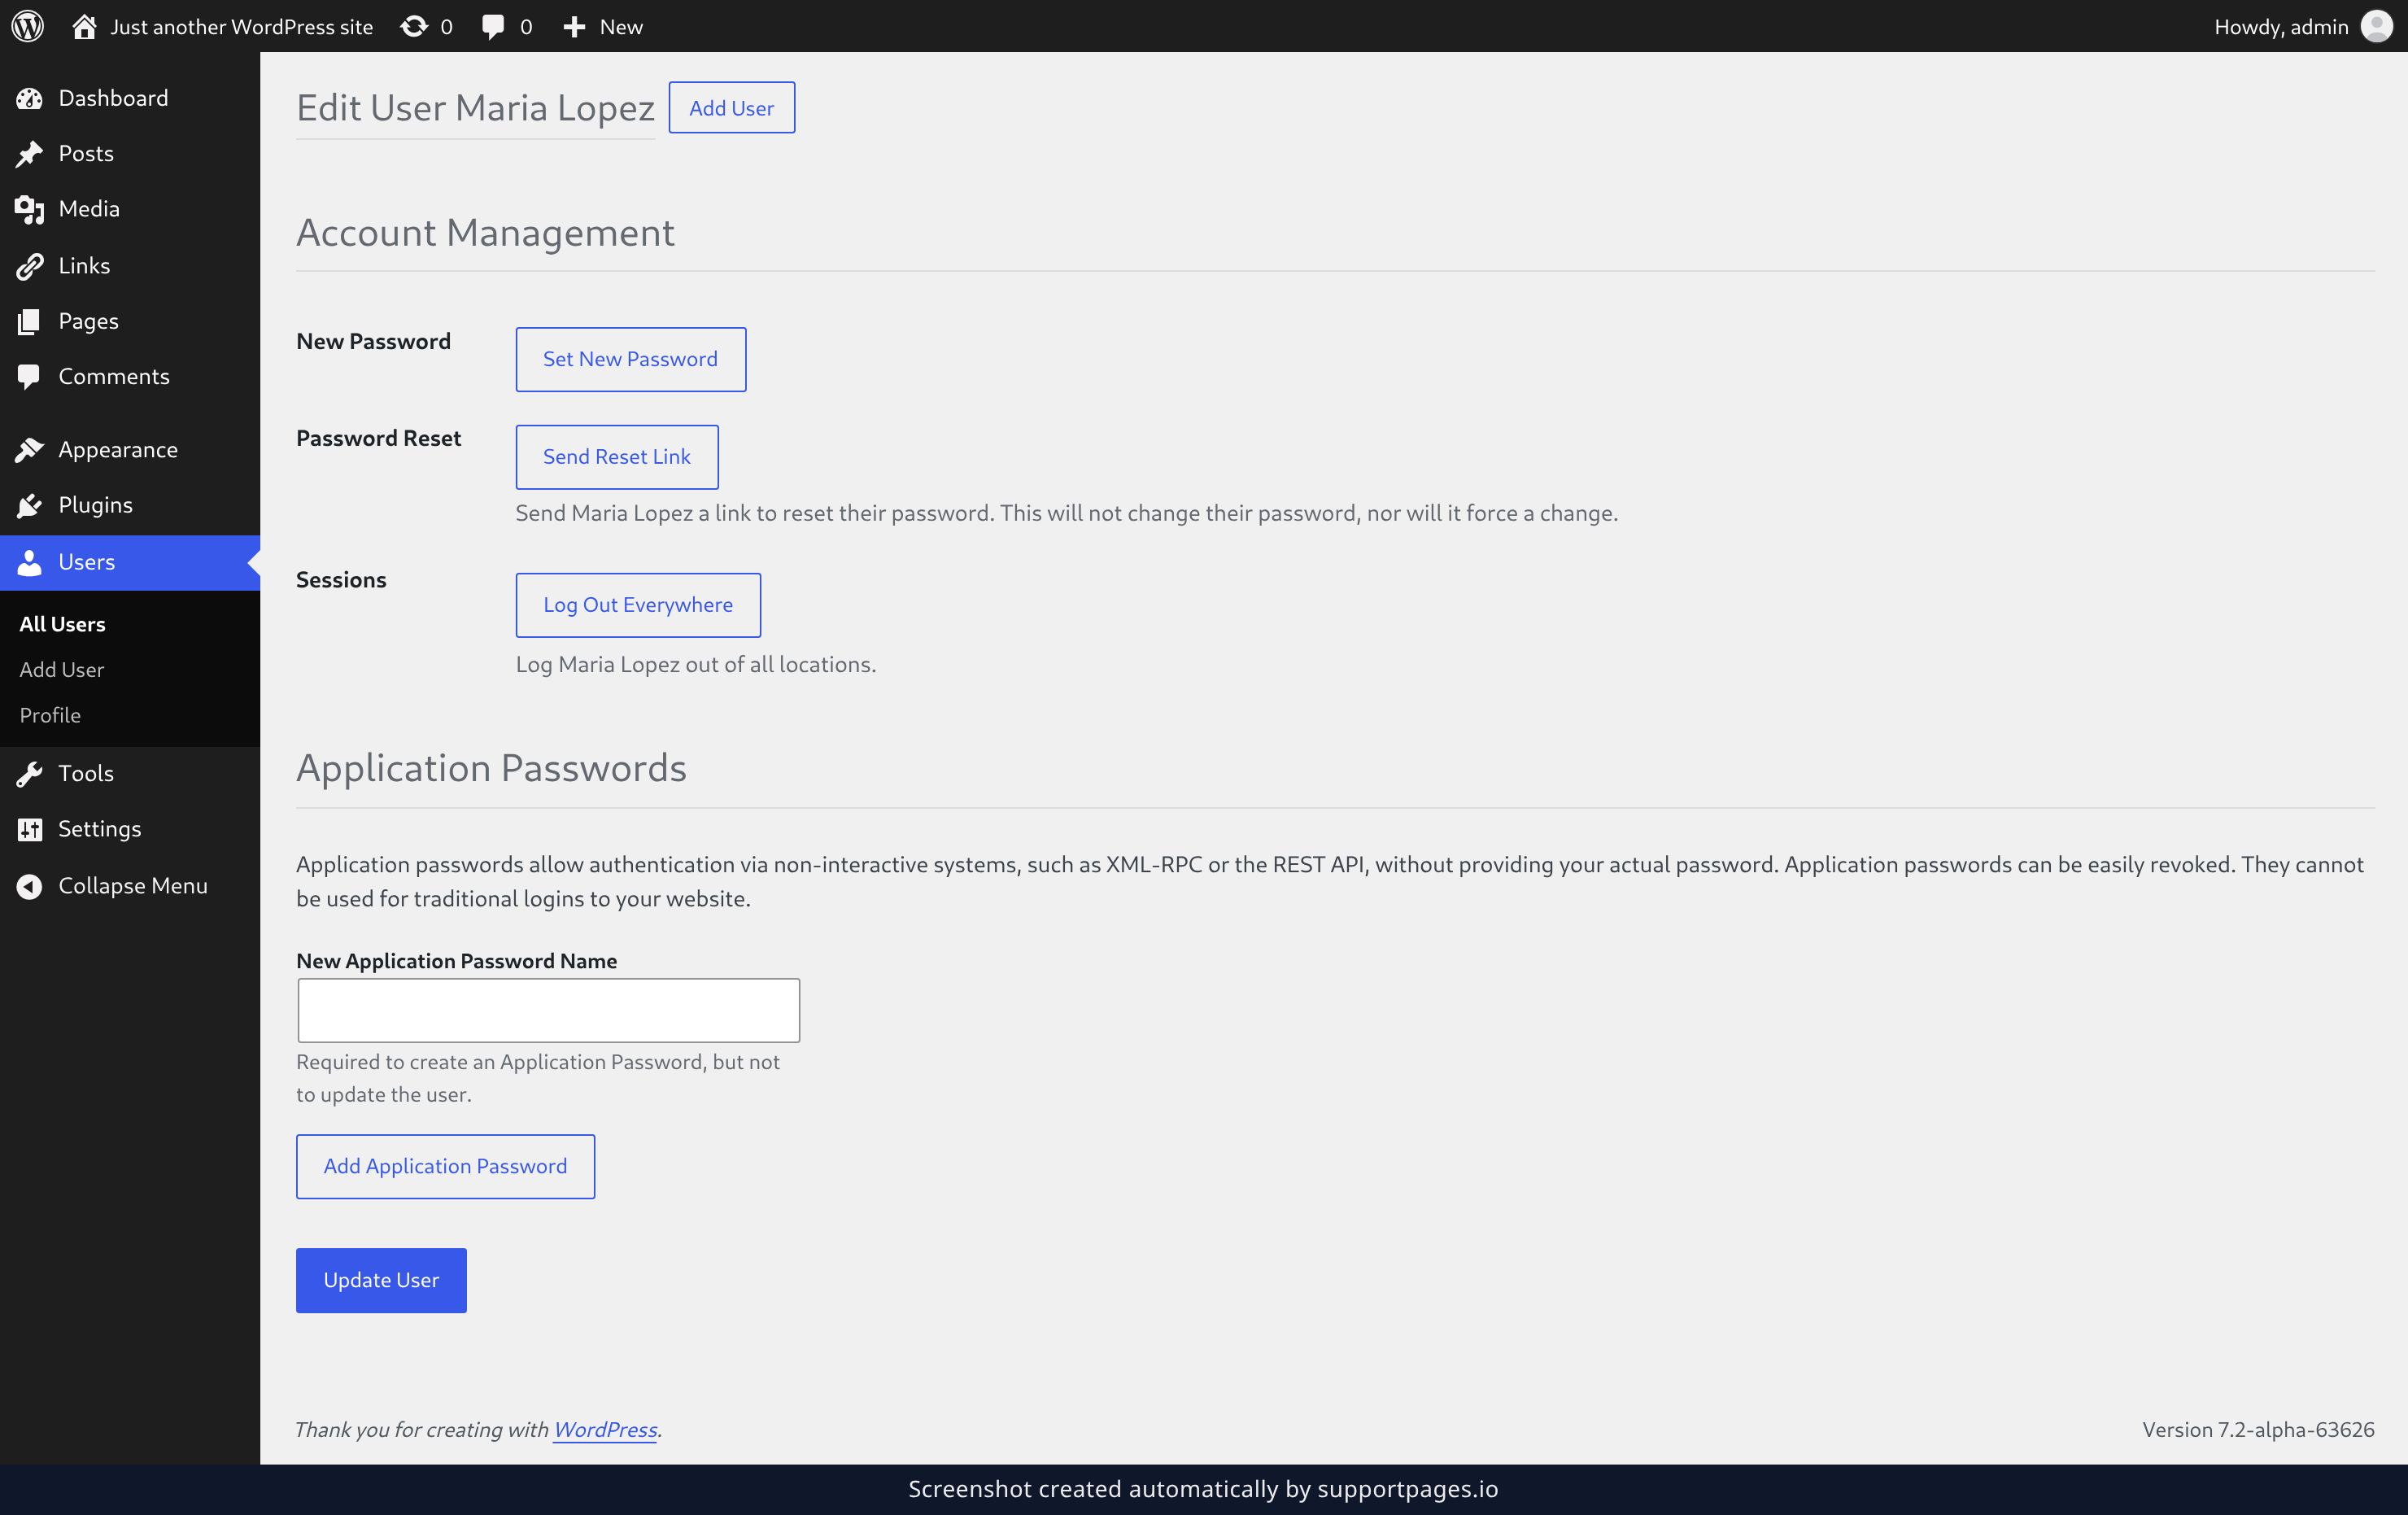Click the Plugins plug icon
Screen dimensions: 2408x1515
(29, 505)
